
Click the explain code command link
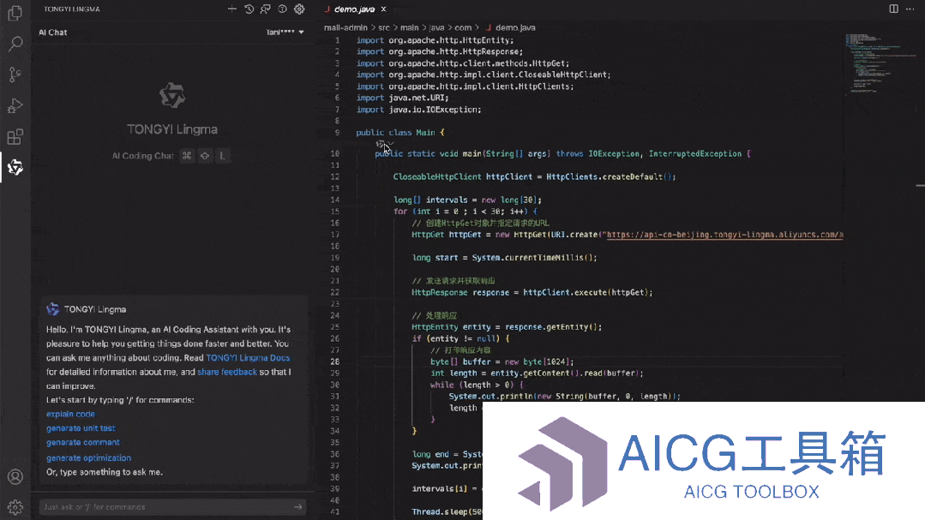click(71, 414)
